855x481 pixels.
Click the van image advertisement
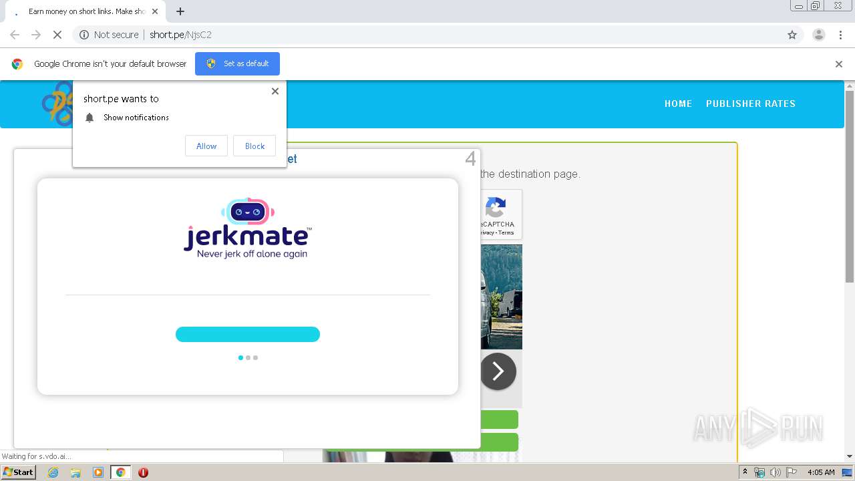502,297
